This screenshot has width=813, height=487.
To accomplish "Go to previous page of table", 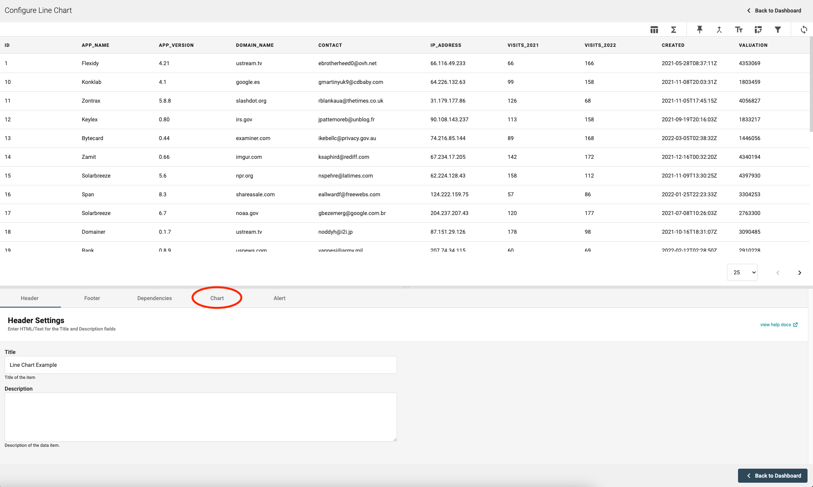I will pos(777,273).
